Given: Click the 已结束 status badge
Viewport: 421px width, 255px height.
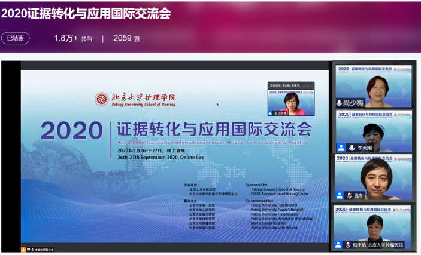Looking at the screenshot, I should (x=16, y=38).
